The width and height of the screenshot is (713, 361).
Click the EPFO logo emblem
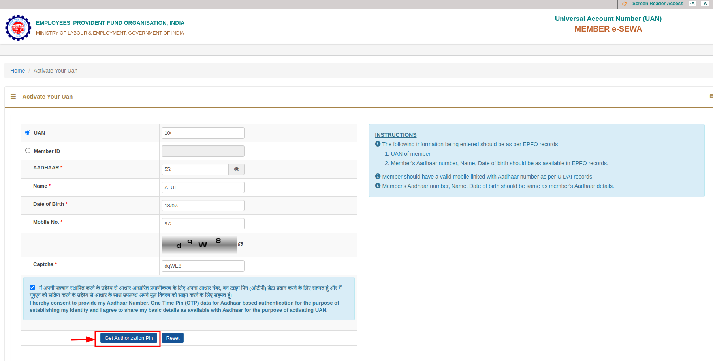pyautogui.click(x=18, y=28)
